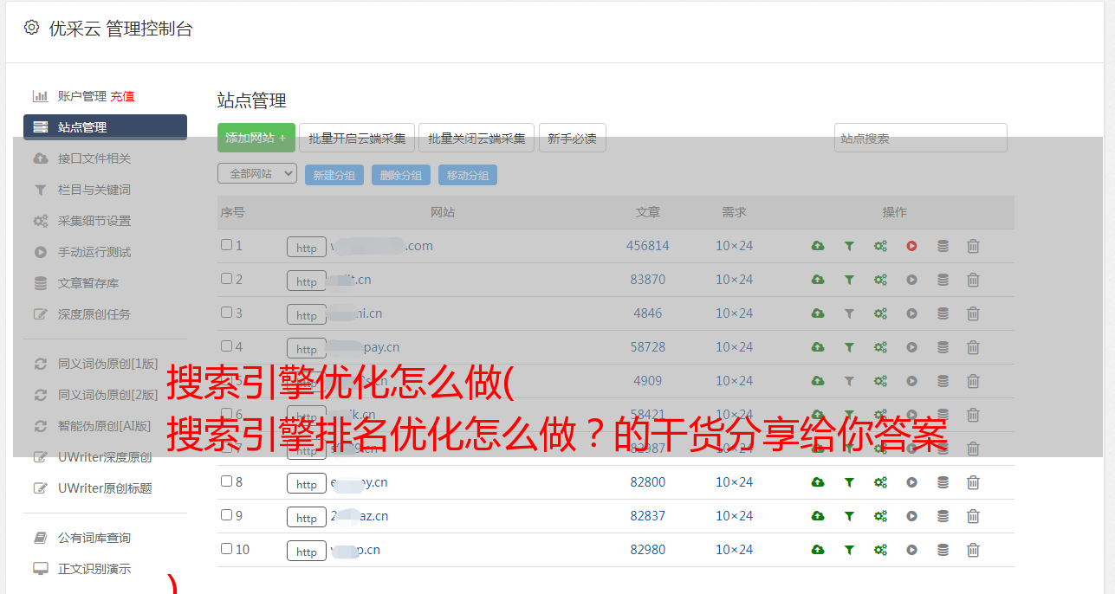Focus the 站点搜索 search field
1115x594 pixels.
(921, 138)
